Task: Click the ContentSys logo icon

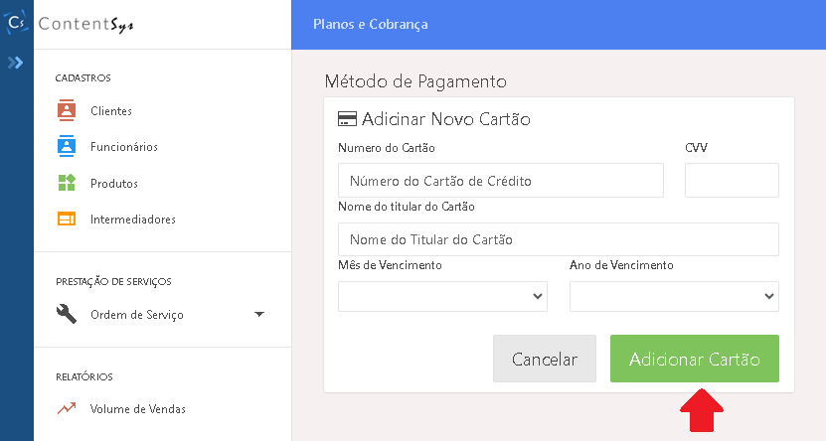Action: click(16, 23)
